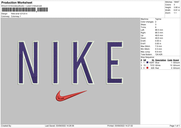The height and width of the screenshot is (128, 181).
Task: Click the 'Created By:' footer label
Action: (6, 126)
